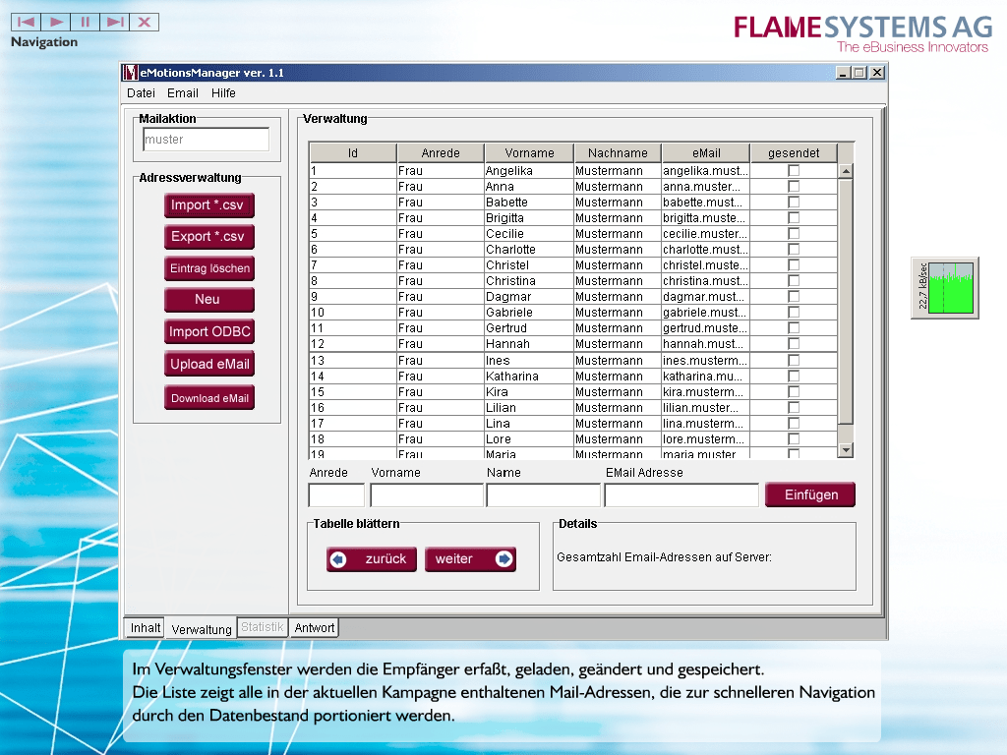
Task: Click the eMotionsManager title bar logo icon
Action: click(x=131, y=73)
